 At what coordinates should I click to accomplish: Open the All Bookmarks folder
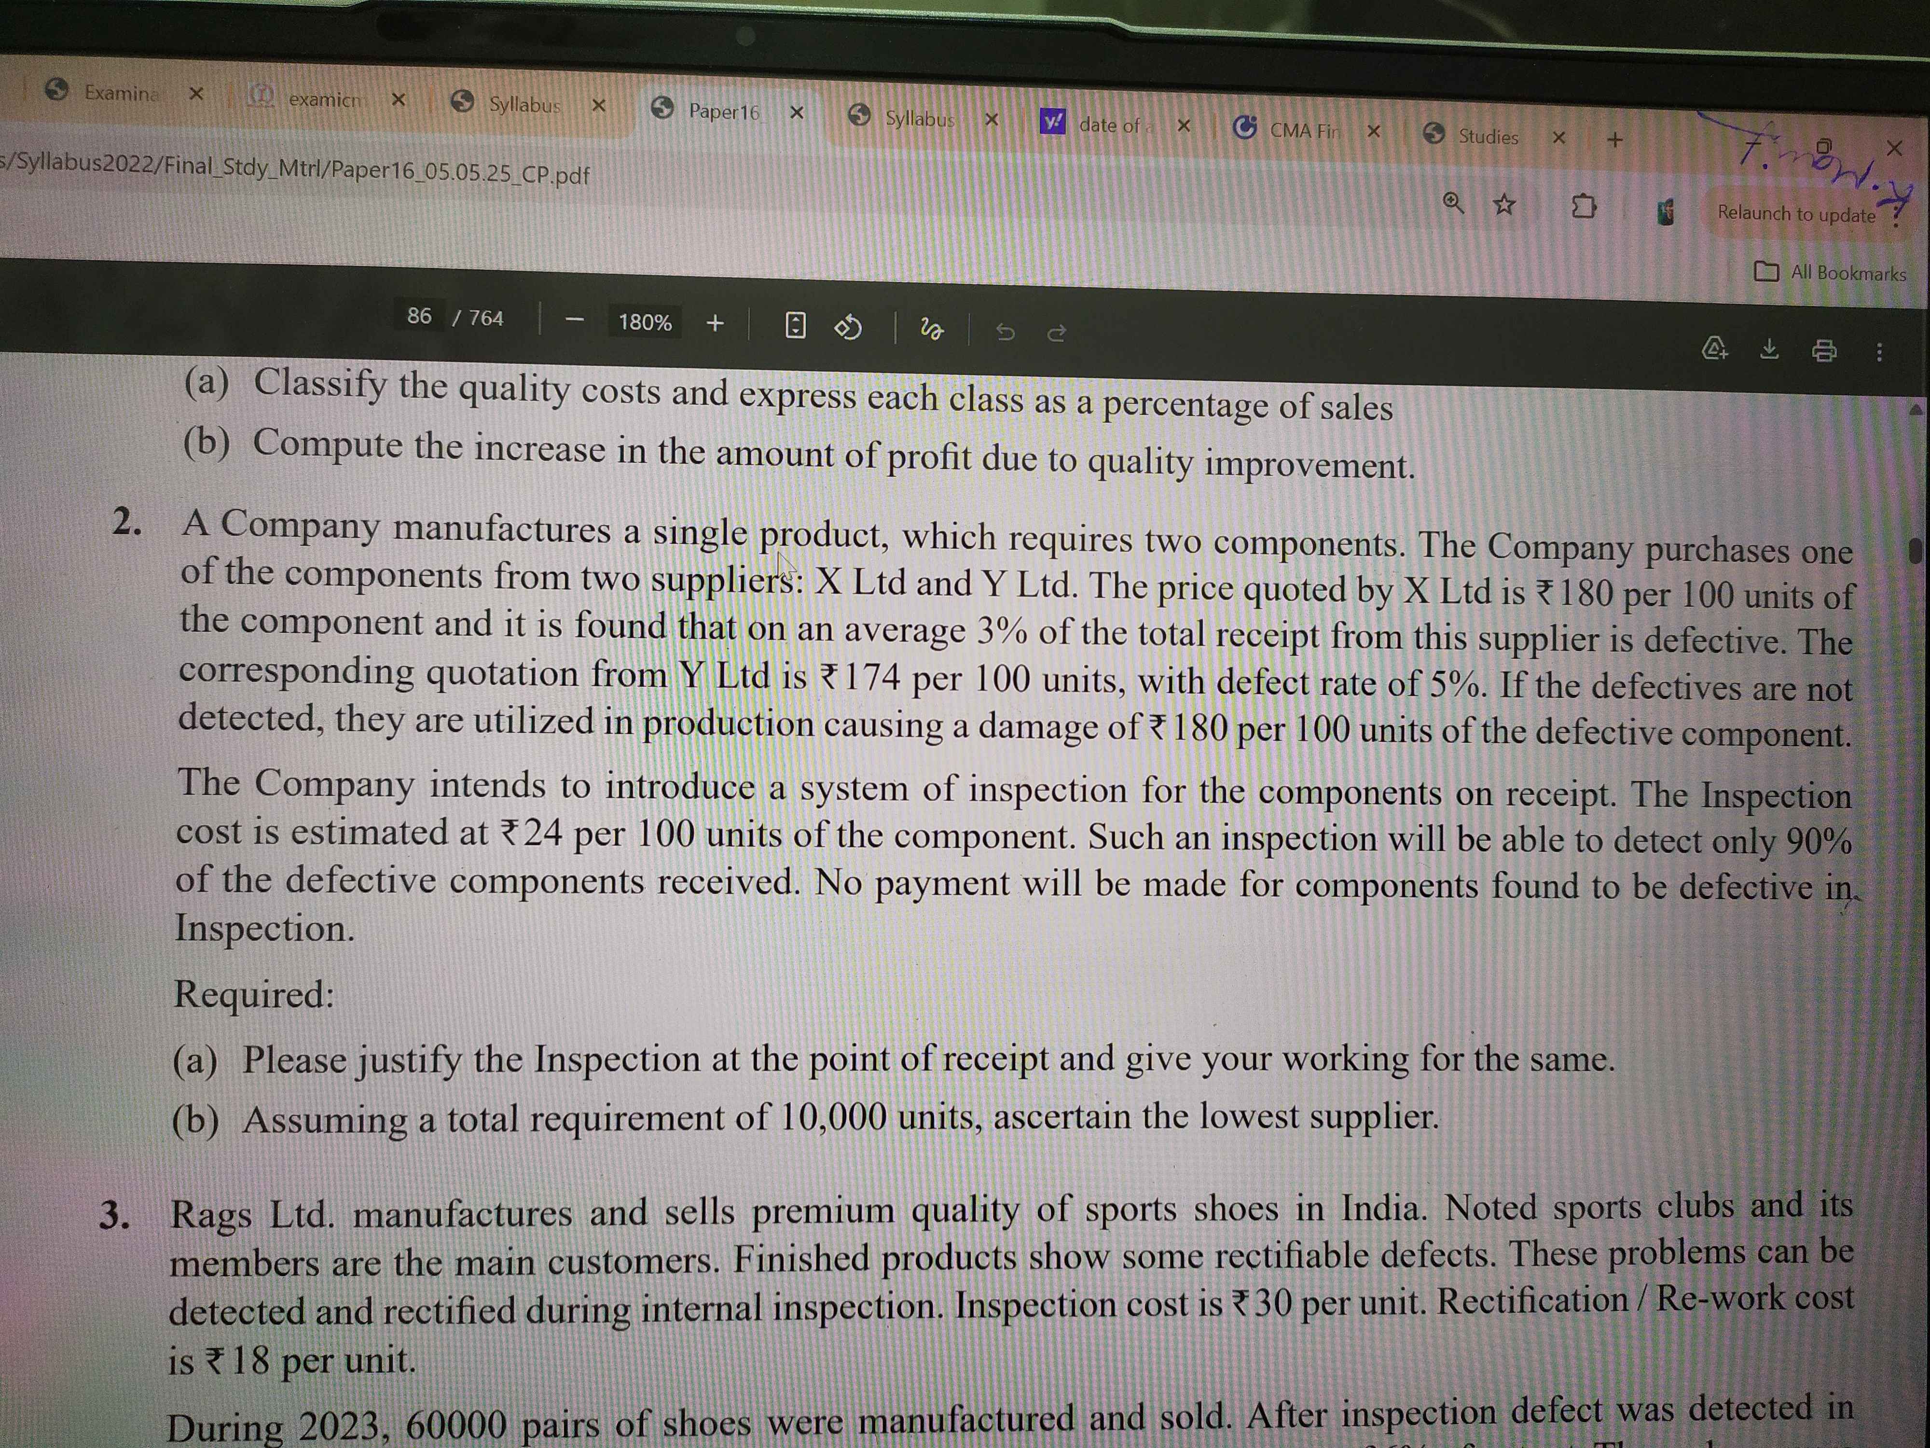(x=1830, y=272)
